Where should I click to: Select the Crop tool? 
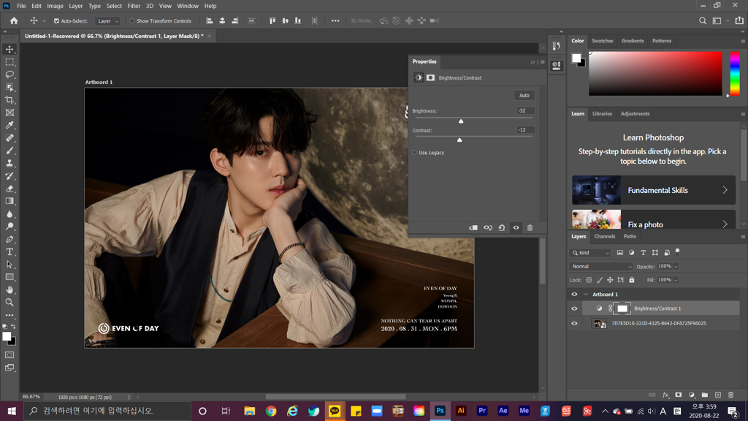9,100
